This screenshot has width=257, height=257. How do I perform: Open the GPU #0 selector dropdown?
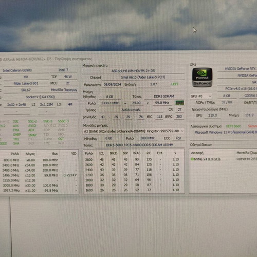click(201, 96)
